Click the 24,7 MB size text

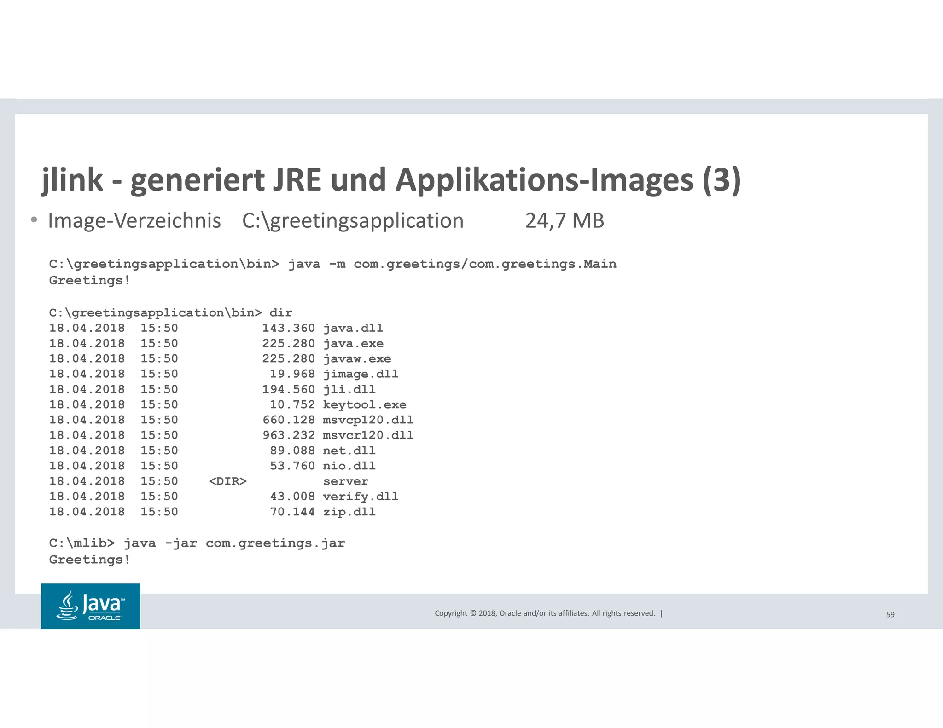pos(564,221)
